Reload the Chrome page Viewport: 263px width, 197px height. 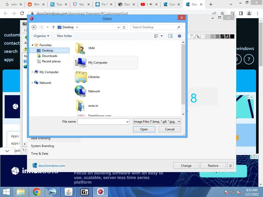22,13
